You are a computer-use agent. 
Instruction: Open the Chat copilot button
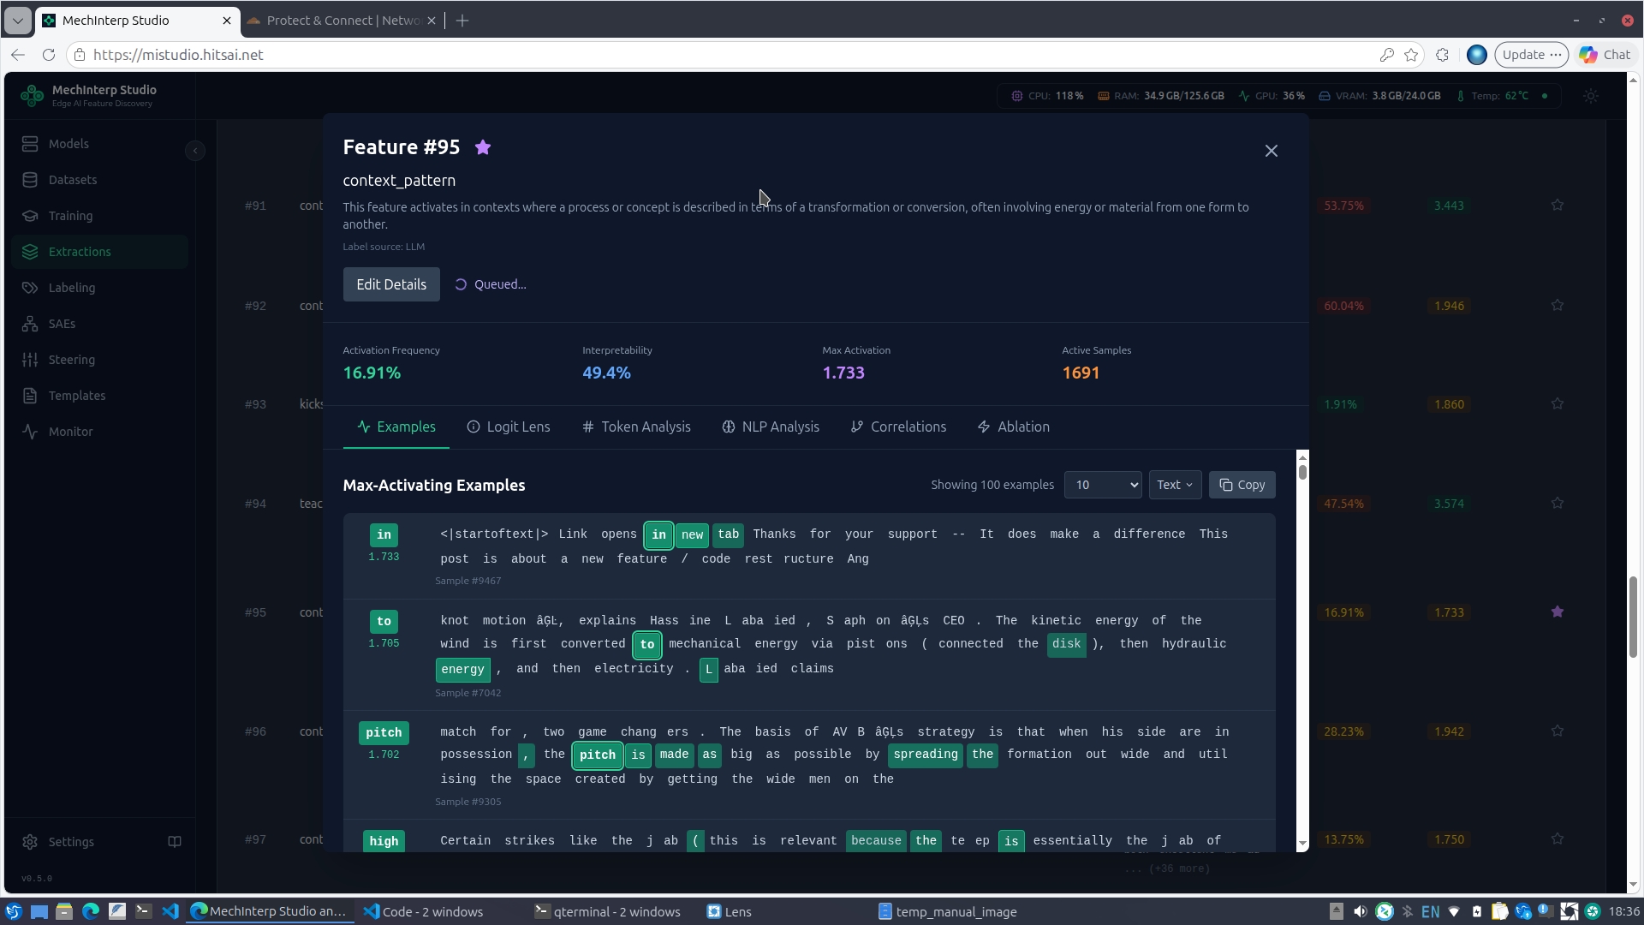[1605, 55]
